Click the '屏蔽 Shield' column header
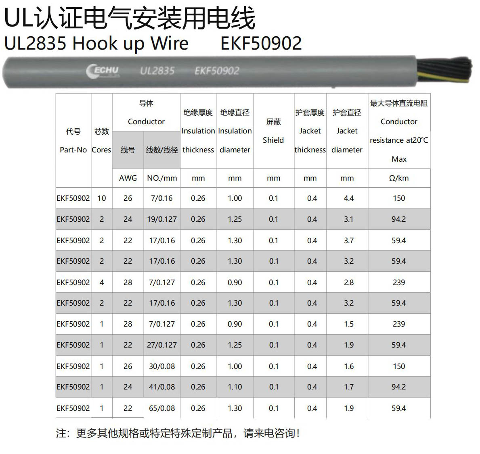 click(274, 131)
